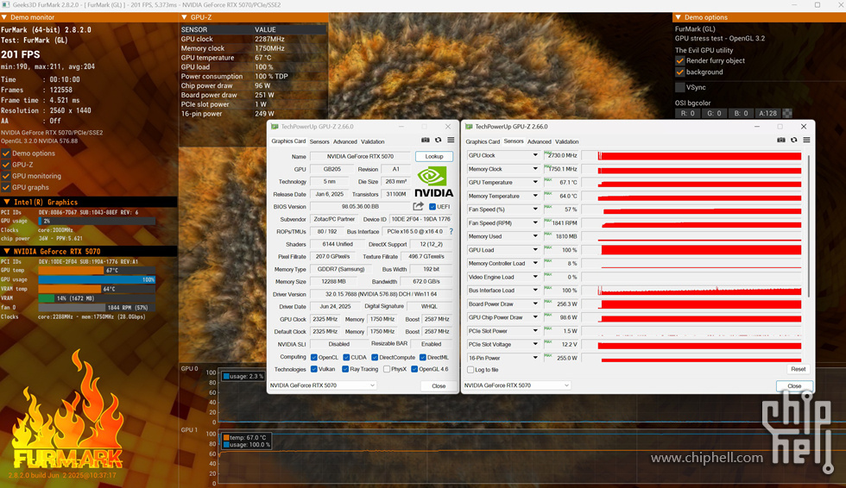Click the FurMark app icon in the title bar
846x488 pixels.
[x=5, y=5]
